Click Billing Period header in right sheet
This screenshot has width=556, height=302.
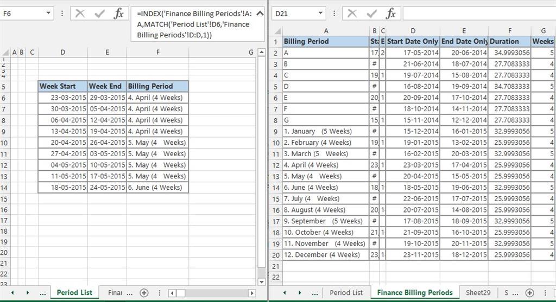326,41
